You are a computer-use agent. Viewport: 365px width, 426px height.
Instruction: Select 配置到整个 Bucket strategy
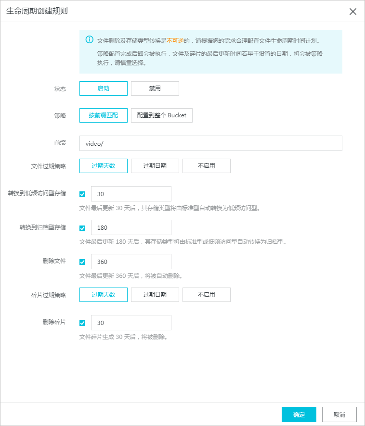(x=162, y=115)
